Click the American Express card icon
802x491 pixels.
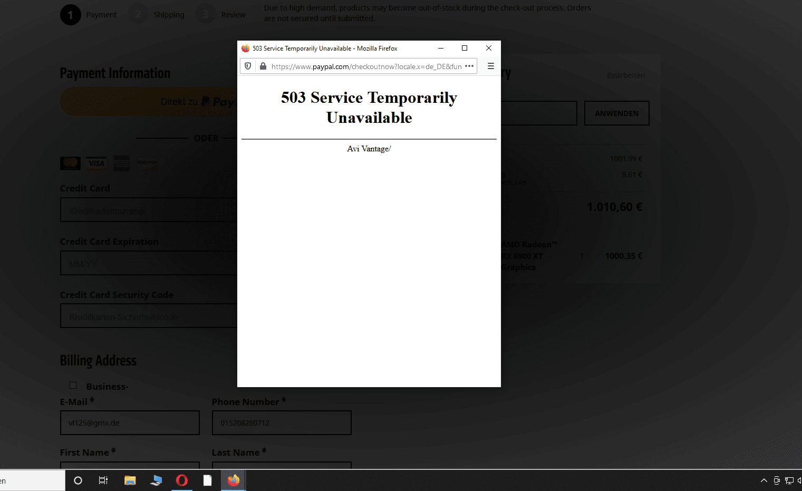[121, 163]
